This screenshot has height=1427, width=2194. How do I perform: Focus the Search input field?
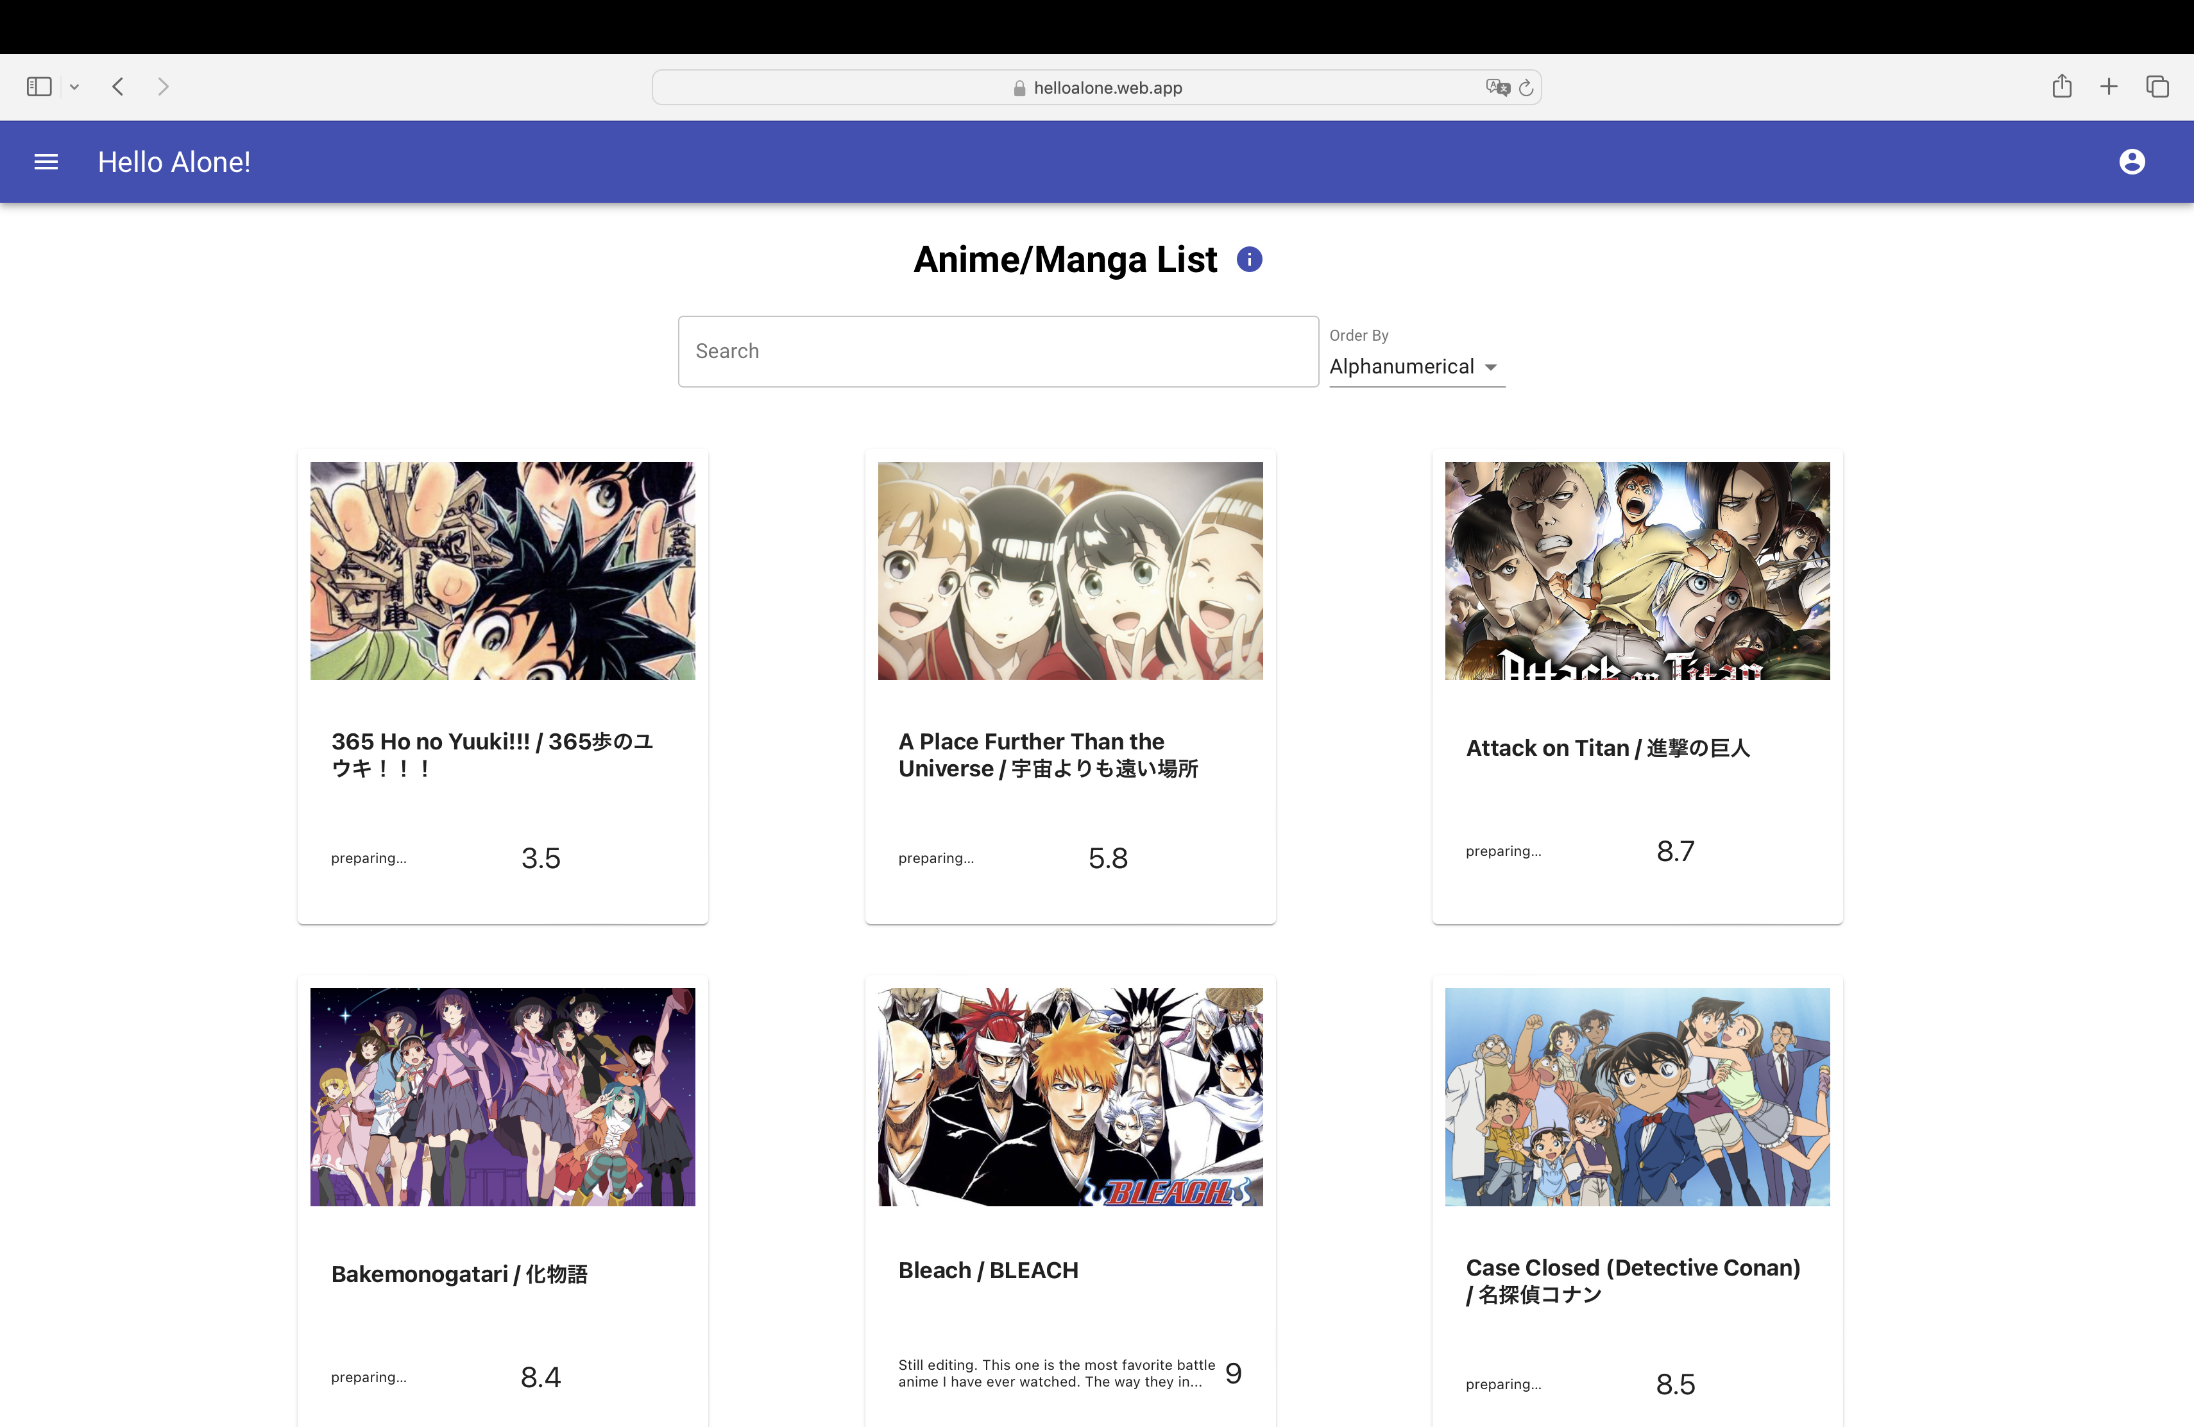pos(998,351)
